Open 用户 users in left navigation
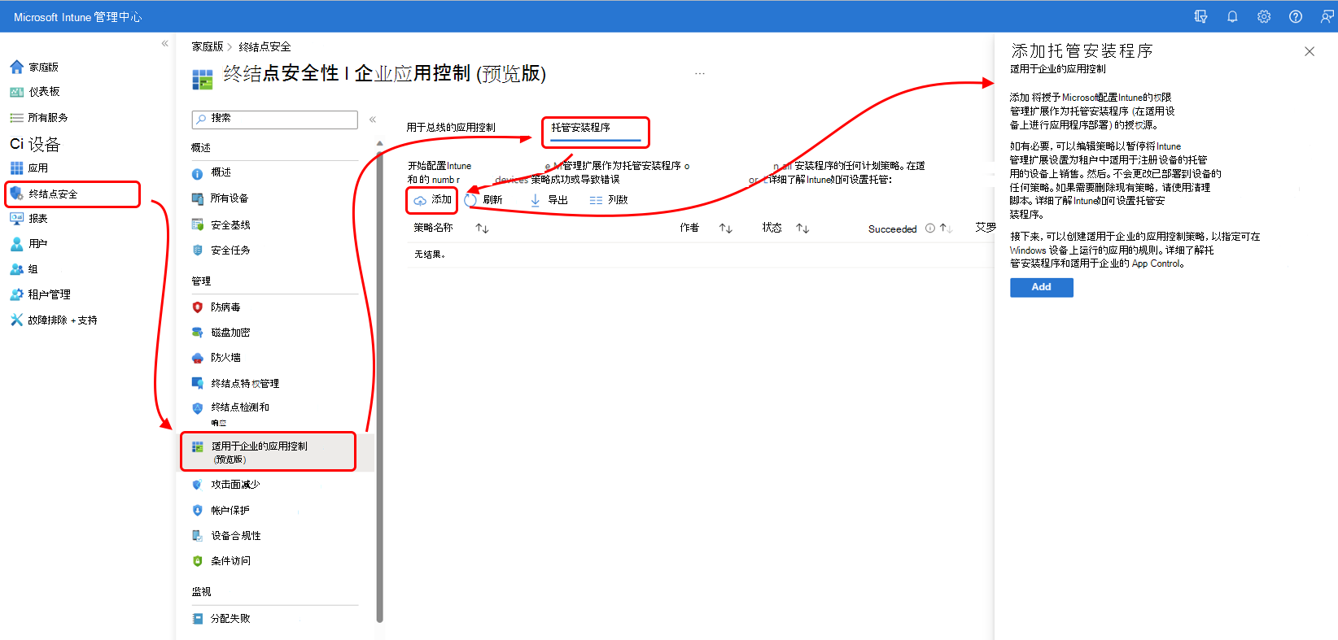Image resolution: width=1338 pixels, height=640 pixels. [29, 244]
